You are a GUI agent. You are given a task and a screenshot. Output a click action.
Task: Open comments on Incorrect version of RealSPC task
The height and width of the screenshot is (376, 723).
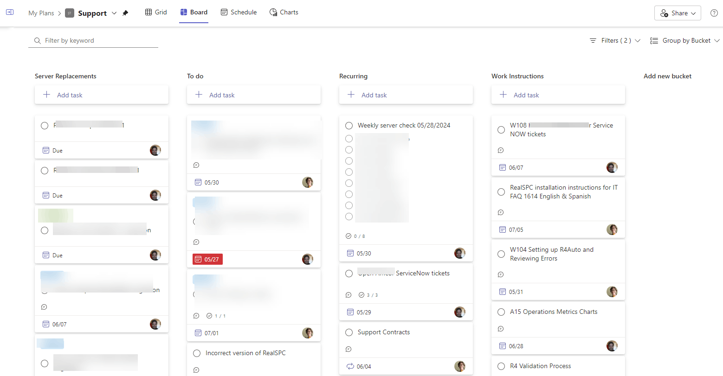(196, 370)
